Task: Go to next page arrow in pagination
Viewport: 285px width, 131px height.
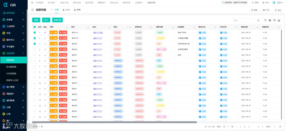Action: point(262,127)
